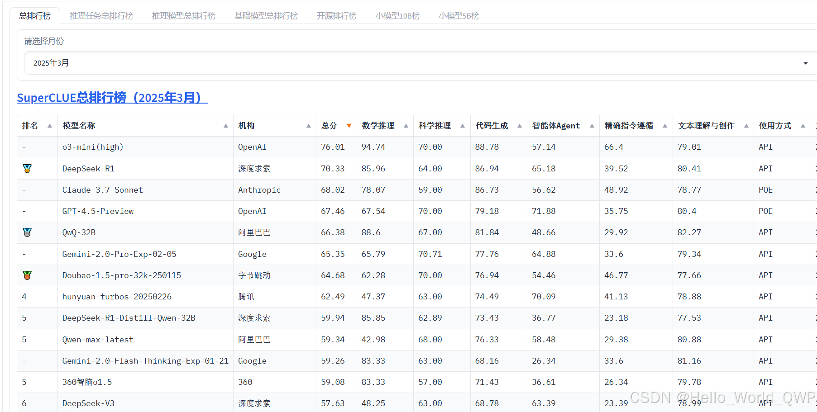Viewport: 817px width, 412px height.
Task: Click the hunyuan-turbos-20250226 cell
Action: click(x=145, y=297)
